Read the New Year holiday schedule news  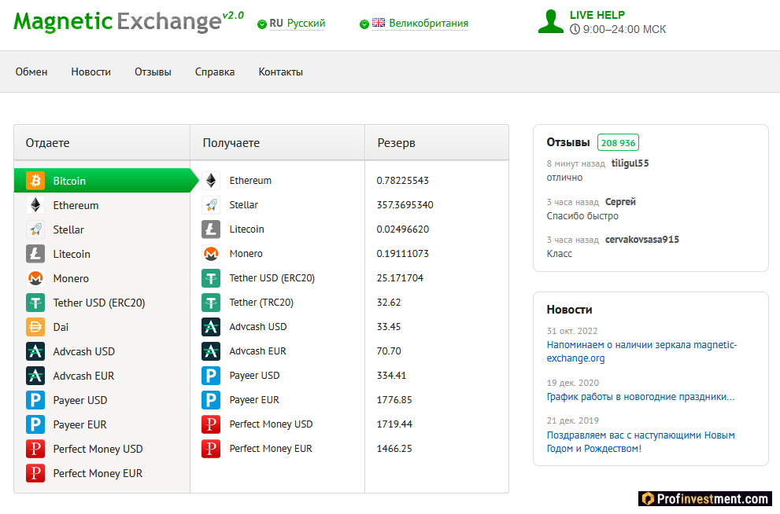641,397
